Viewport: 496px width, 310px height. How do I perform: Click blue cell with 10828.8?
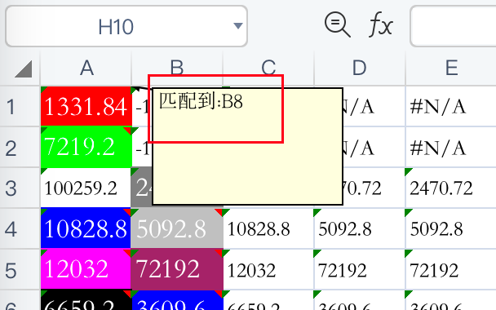(x=86, y=228)
